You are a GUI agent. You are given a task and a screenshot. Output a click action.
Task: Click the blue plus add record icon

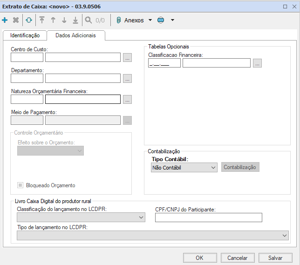pos(5,20)
